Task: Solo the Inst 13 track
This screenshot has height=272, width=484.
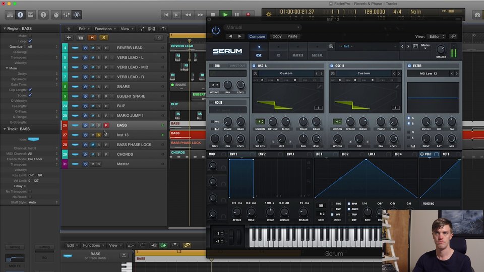Action: coord(99,135)
